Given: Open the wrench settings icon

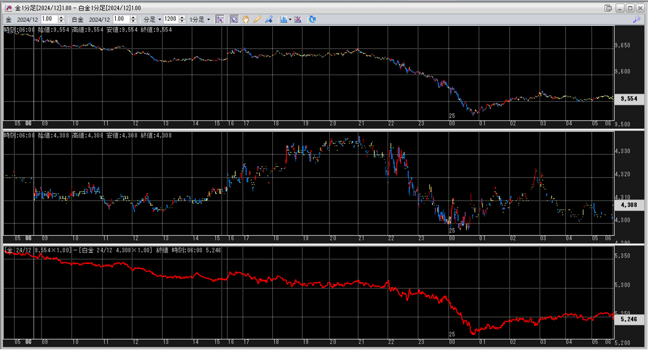Looking at the screenshot, I should pos(636,19).
